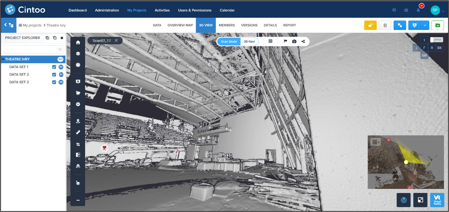Viewport: 449px width, 212px height.
Task: Select the Crop tool in the viewer toolbar
Action: point(78,144)
